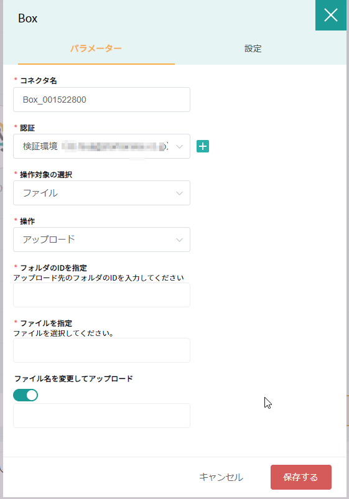Screen dimensions: 349x499
Task: Select the ファイルを指定 input field
Action: pyautogui.click(x=101, y=350)
